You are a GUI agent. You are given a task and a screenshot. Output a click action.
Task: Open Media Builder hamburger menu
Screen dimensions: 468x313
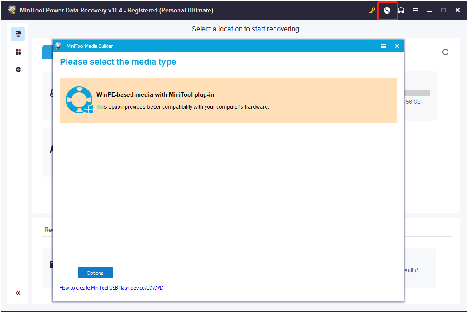pyautogui.click(x=384, y=46)
